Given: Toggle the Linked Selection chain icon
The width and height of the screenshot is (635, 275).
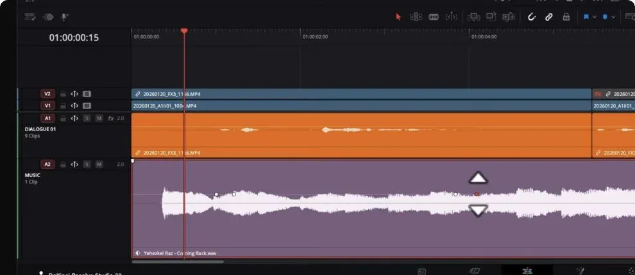Looking at the screenshot, I should [549, 17].
